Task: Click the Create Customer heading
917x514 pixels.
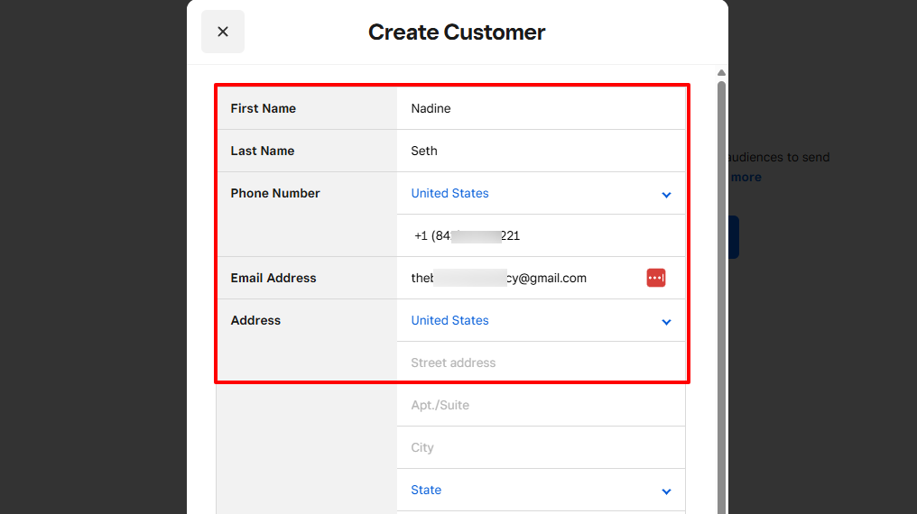Action: coord(457,32)
